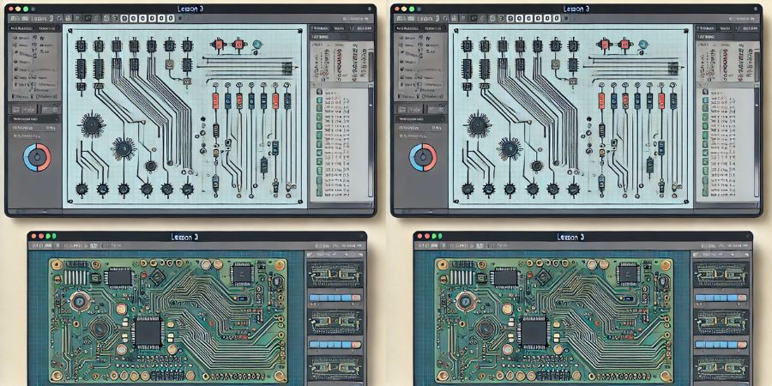Switch to first right-panel tab in top-left window

(x=320, y=28)
